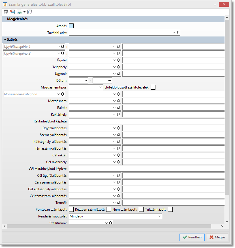Expand the Ügyfél code dropdown
Viewport: 235px width, 248px height.
114,60
